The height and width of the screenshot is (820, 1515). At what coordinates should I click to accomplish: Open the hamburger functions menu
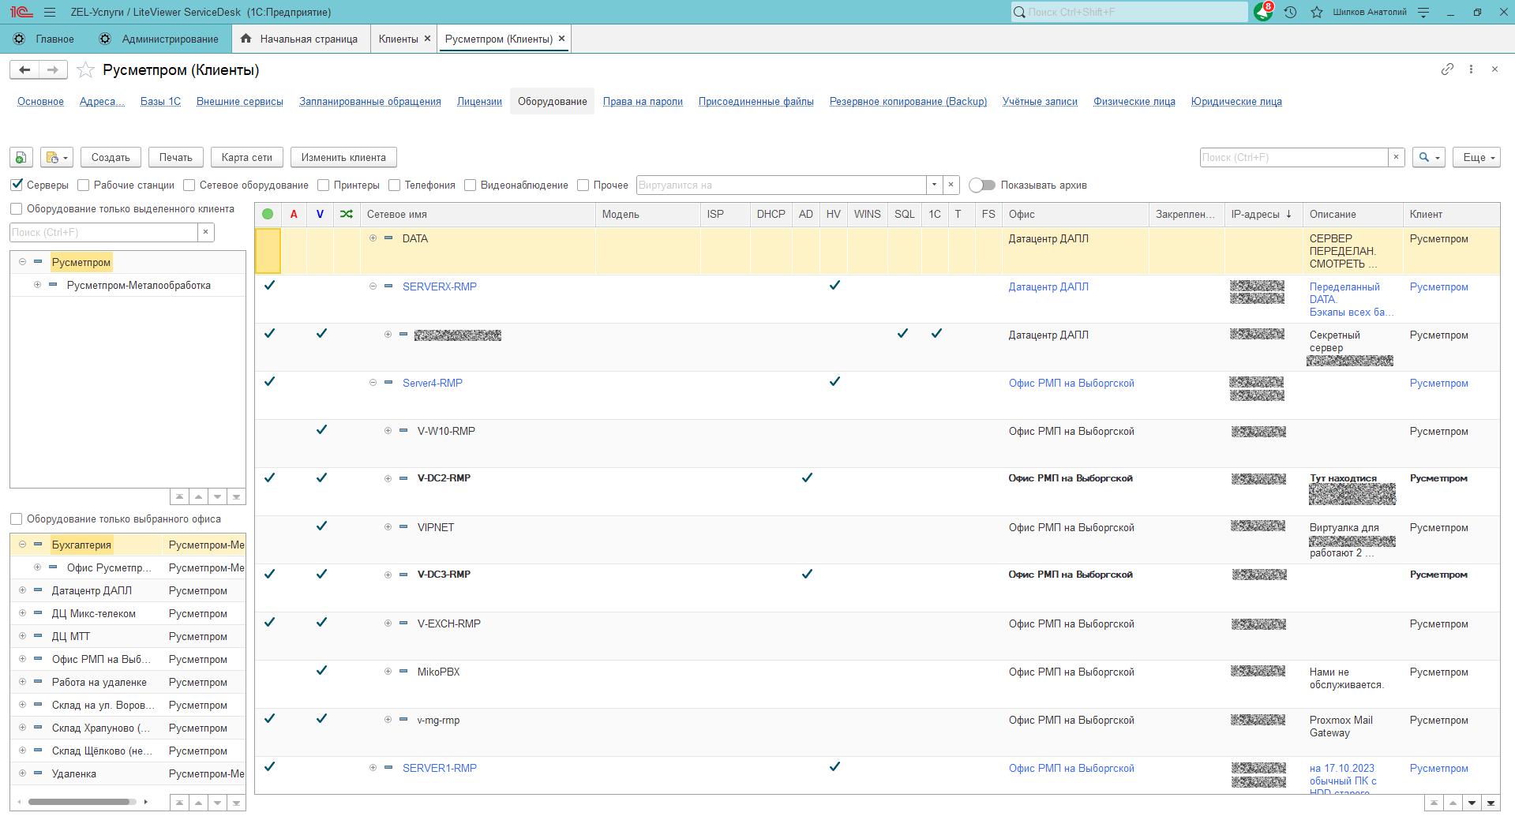pos(50,12)
